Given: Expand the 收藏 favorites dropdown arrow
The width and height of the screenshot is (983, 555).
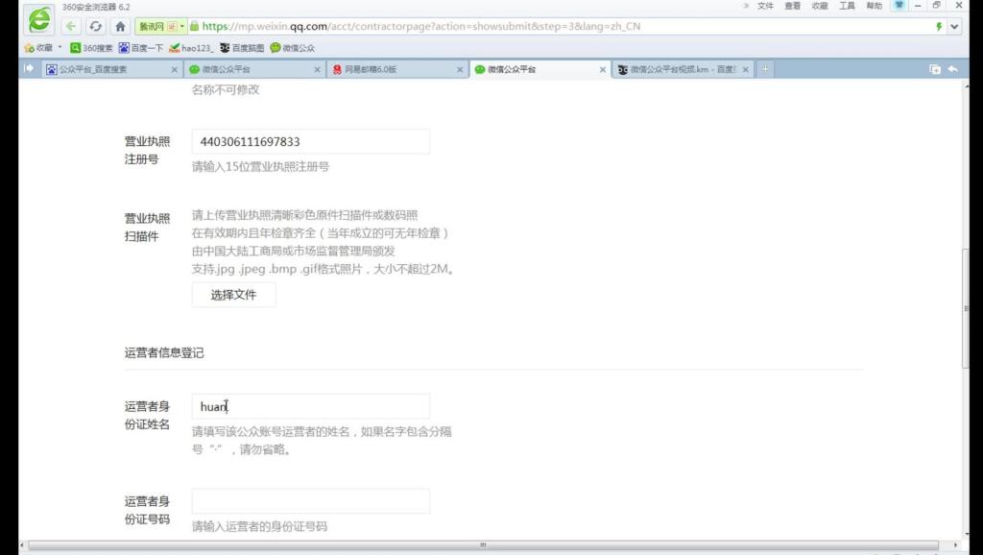Looking at the screenshot, I should 60,47.
